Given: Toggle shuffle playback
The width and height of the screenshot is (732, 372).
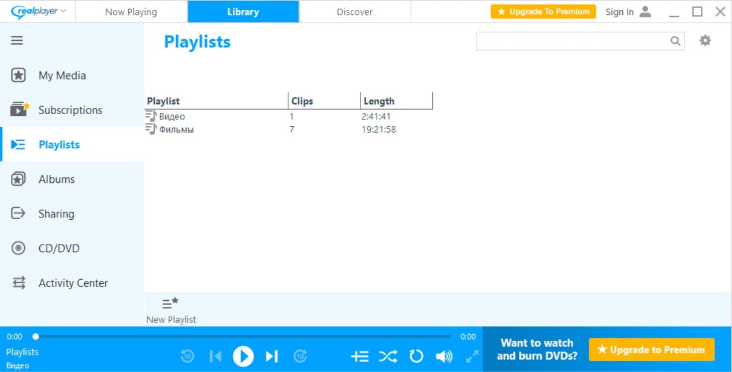Looking at the screenshot, I should click(x=388, y=356).
